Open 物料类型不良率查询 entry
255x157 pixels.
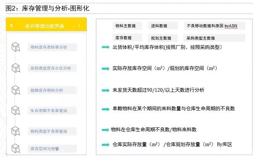point(52,131)
